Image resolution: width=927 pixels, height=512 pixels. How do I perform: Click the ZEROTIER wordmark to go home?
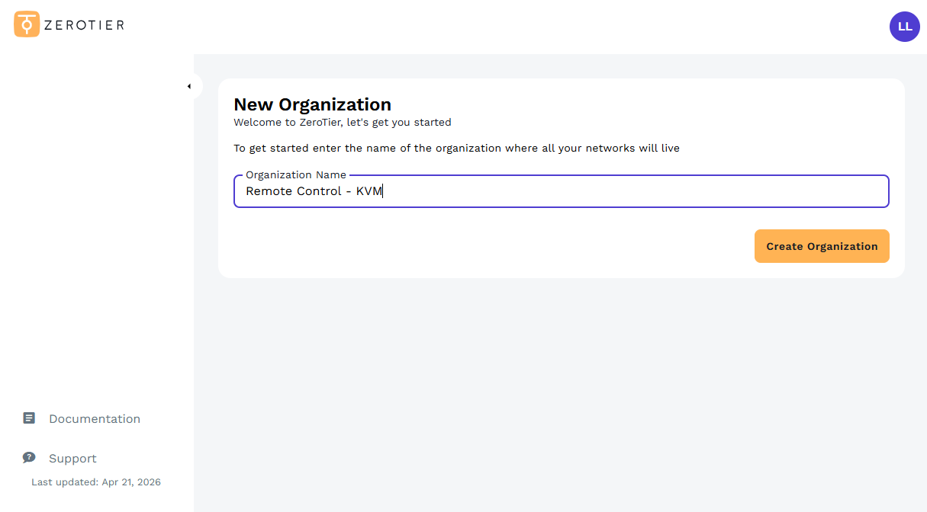click(84, 24)
